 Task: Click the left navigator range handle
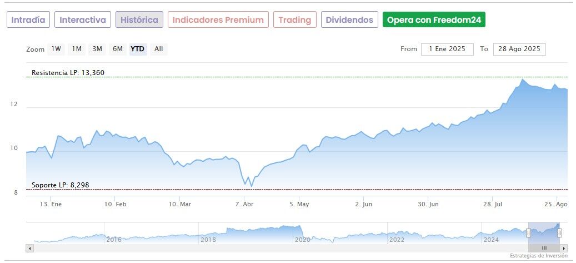tap(528, 233)
